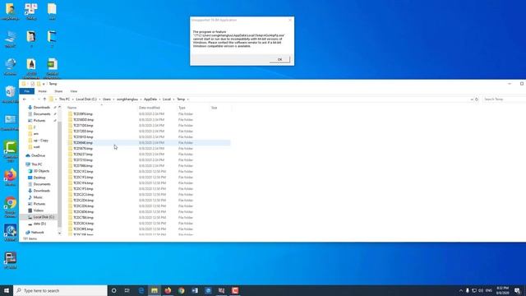Open pinned Documents in Quick access
The image size is (526, 296).
pos(41,114)
